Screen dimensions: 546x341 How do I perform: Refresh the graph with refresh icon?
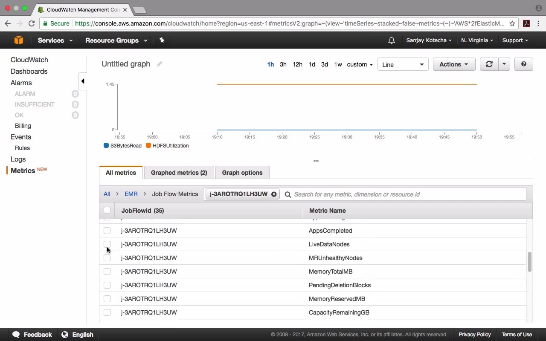click(x=489, y=64)
